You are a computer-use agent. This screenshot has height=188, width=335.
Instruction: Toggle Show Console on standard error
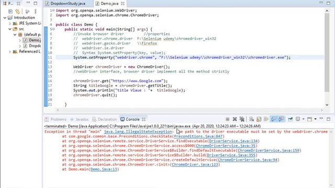point(281,119)
